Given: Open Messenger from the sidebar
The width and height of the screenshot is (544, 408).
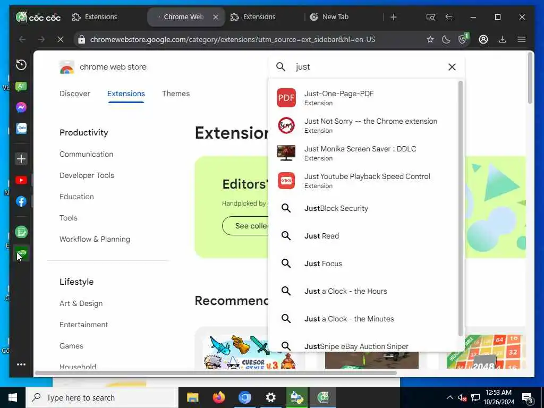Looking at the screenshot, I should pos(21,107).
